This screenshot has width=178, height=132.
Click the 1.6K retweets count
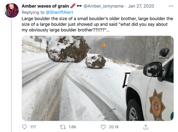coord(72,127)
